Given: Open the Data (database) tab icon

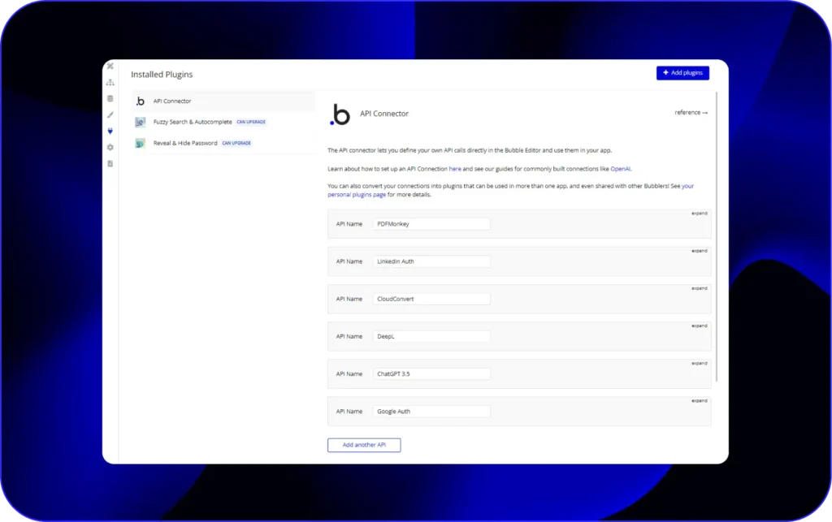Looking at the screenshot, I should pos(110,98).
